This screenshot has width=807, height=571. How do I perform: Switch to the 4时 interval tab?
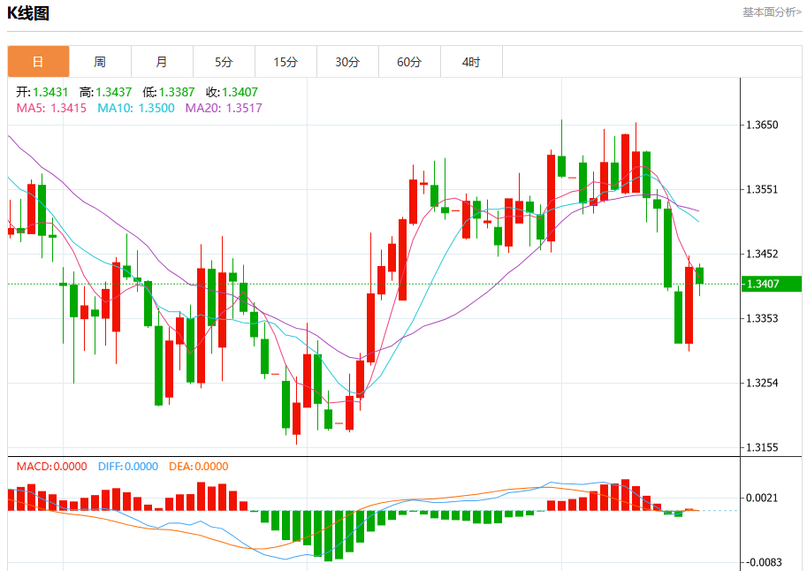[471, 62]
